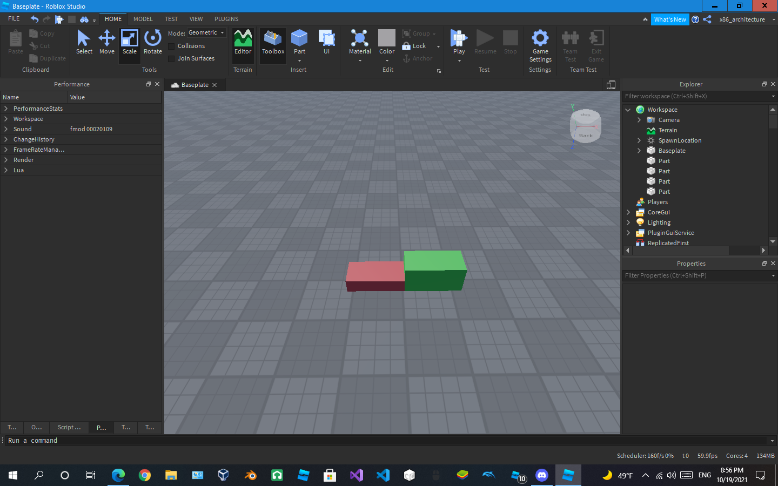Select Terrain in the Explorer
Image resolution: width=778 pixels, height=486 pixels.
coord(667,130)
